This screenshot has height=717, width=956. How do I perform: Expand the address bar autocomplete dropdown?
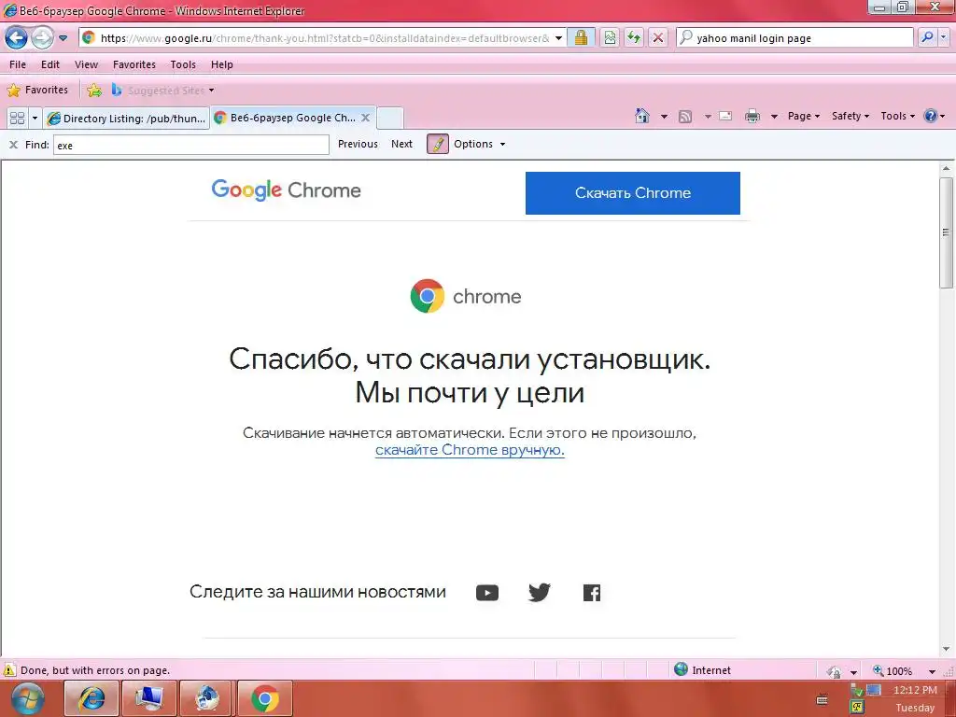pos(558,37)
